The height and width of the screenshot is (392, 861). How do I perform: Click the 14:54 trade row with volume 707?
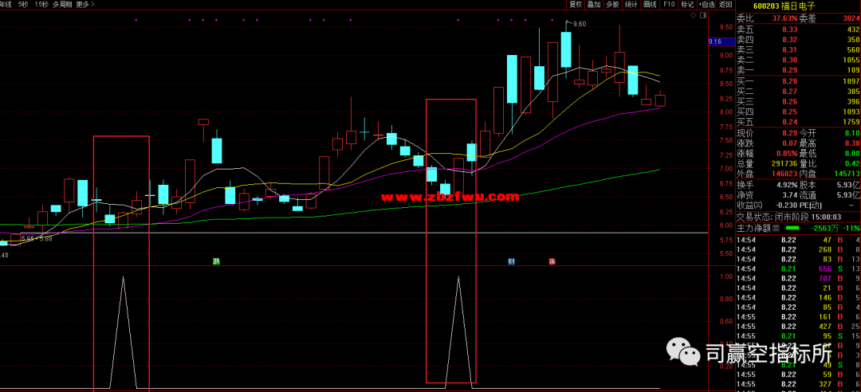pos(798,278)
